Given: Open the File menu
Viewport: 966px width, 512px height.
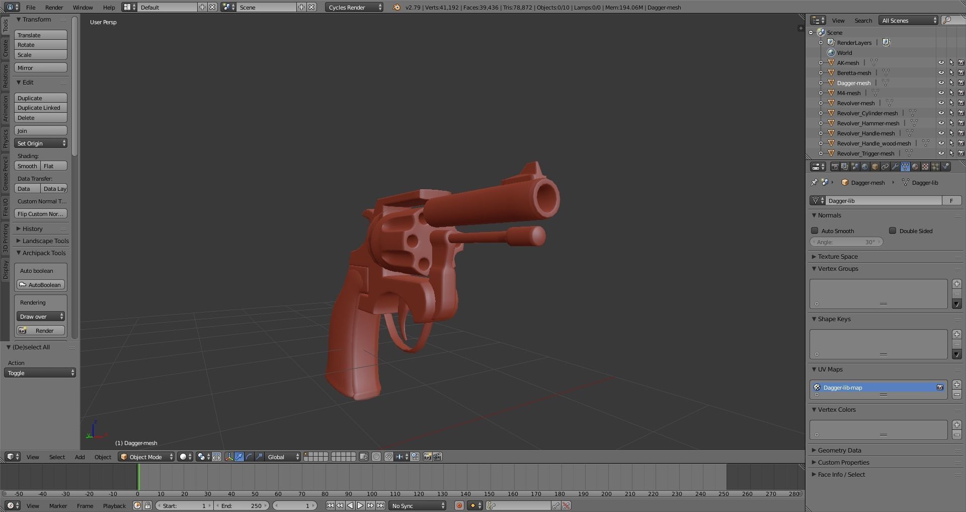Looking at the screenshot, I should coord(31,7).
